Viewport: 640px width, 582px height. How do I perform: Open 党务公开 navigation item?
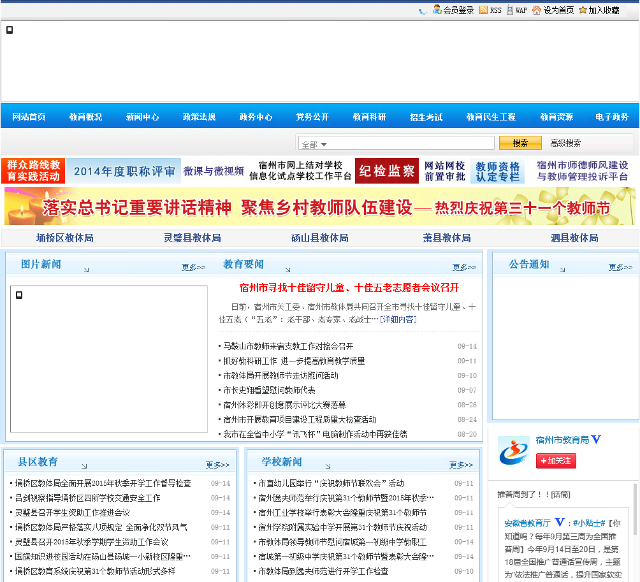(312, 117)
